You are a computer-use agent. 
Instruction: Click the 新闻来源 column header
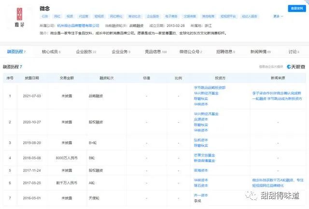(x=278, y=78)
